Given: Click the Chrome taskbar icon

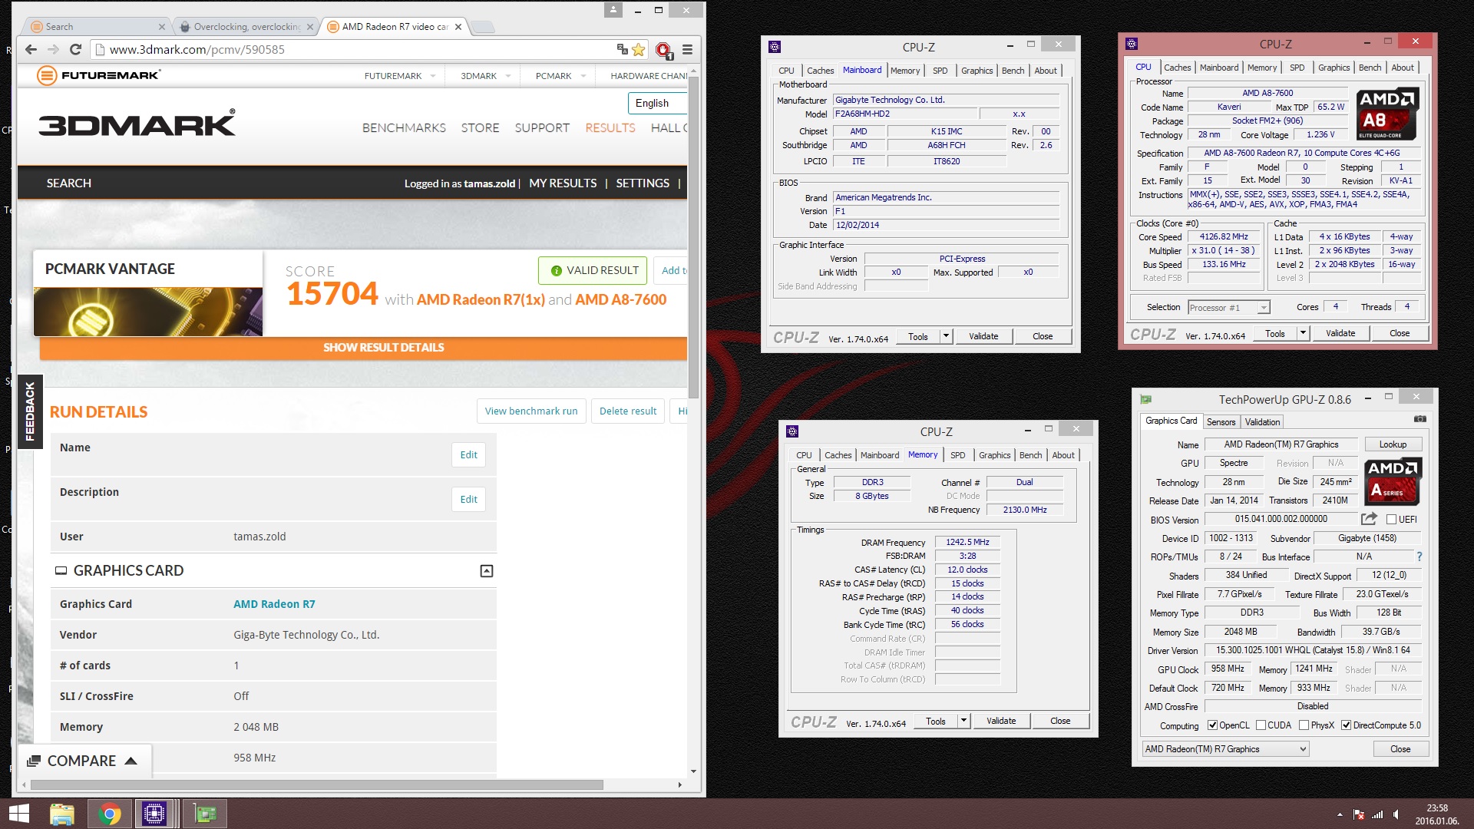Looking at the screenshot, I should point(109,814).
